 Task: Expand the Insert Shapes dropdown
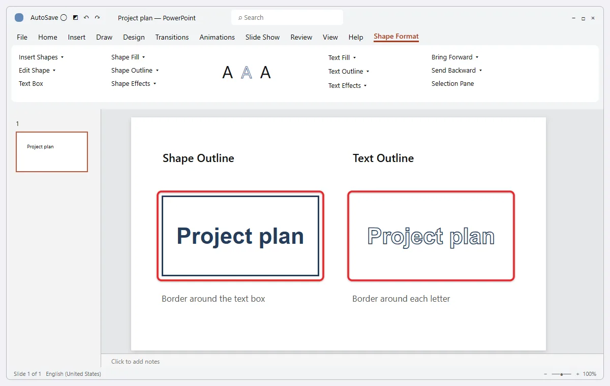[x=41, y=57]
